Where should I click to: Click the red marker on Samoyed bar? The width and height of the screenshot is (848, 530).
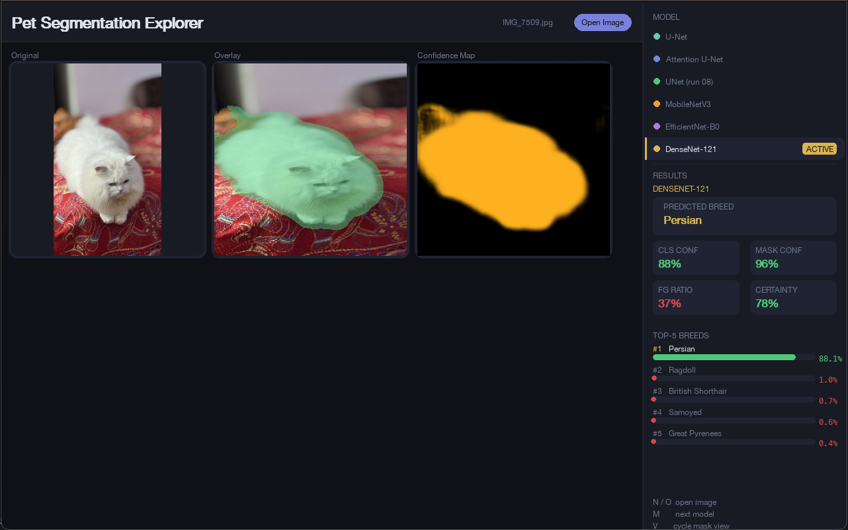click(x=654, y=421)
